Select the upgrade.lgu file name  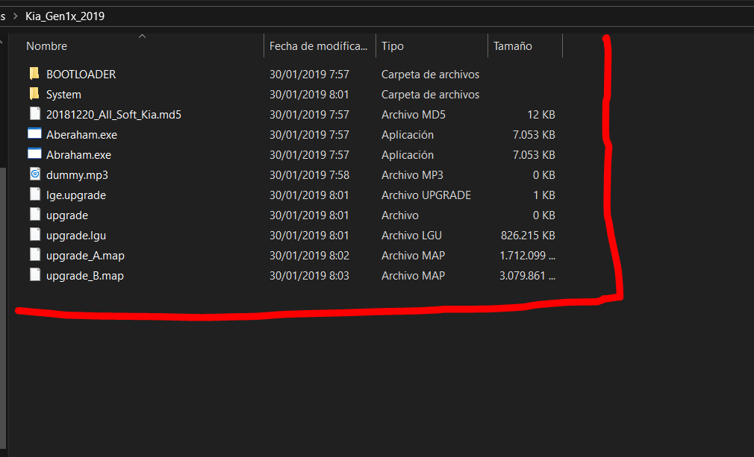point(76,236)
